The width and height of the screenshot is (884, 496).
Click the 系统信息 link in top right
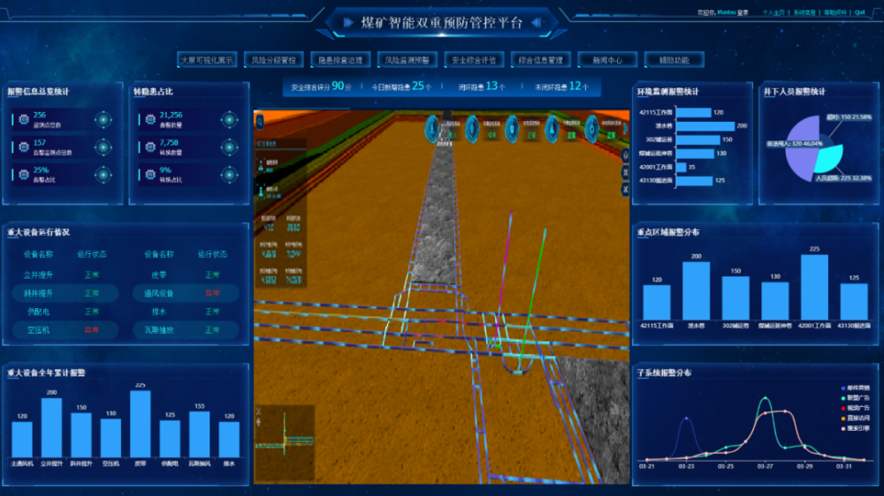[x=804, y=13]
